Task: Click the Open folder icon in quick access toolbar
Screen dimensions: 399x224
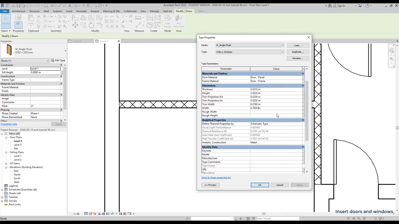Action: pyautogui.click(x=13, y=6)
